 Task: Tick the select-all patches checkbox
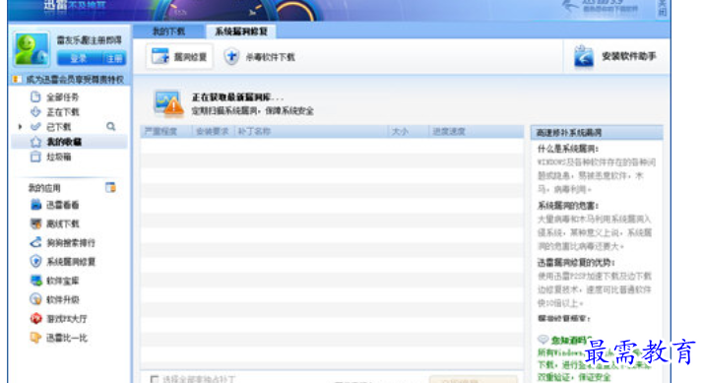[155, 379]
